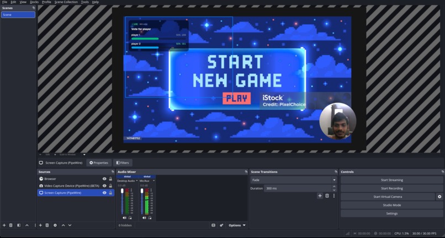
Task: Click Start Virtual Camera button
Action: pyautogui.click(x=388, y=197)
